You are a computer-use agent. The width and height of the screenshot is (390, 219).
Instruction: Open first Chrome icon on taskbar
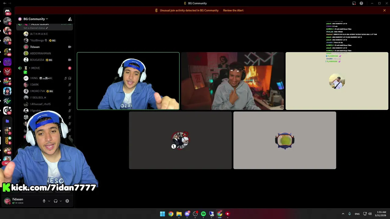pos(171,214)
